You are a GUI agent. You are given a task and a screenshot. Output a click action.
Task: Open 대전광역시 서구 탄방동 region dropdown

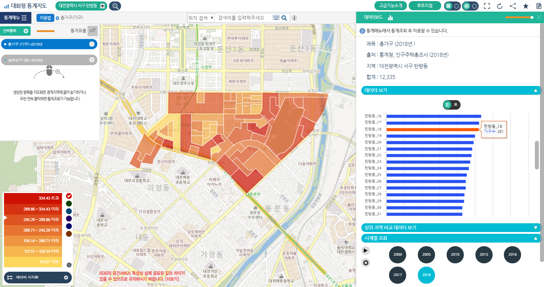[103, 6]
